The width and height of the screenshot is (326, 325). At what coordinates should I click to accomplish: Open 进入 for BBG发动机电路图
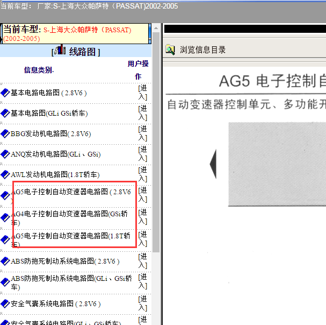click(x=143, y=133)
